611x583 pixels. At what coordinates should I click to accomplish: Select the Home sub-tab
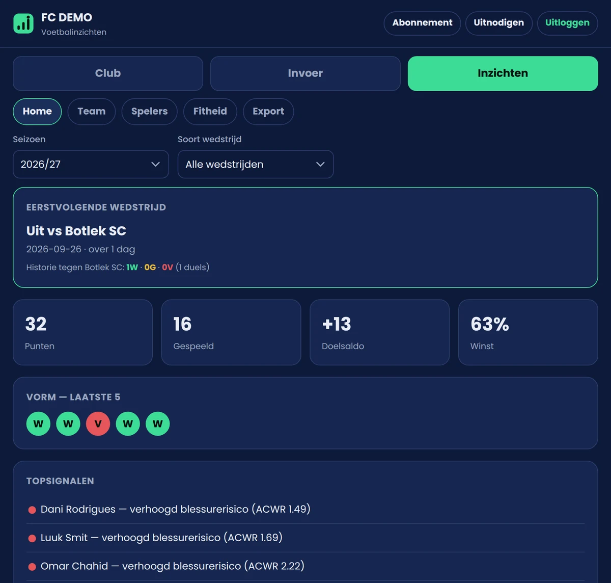[x=37, y=112]
